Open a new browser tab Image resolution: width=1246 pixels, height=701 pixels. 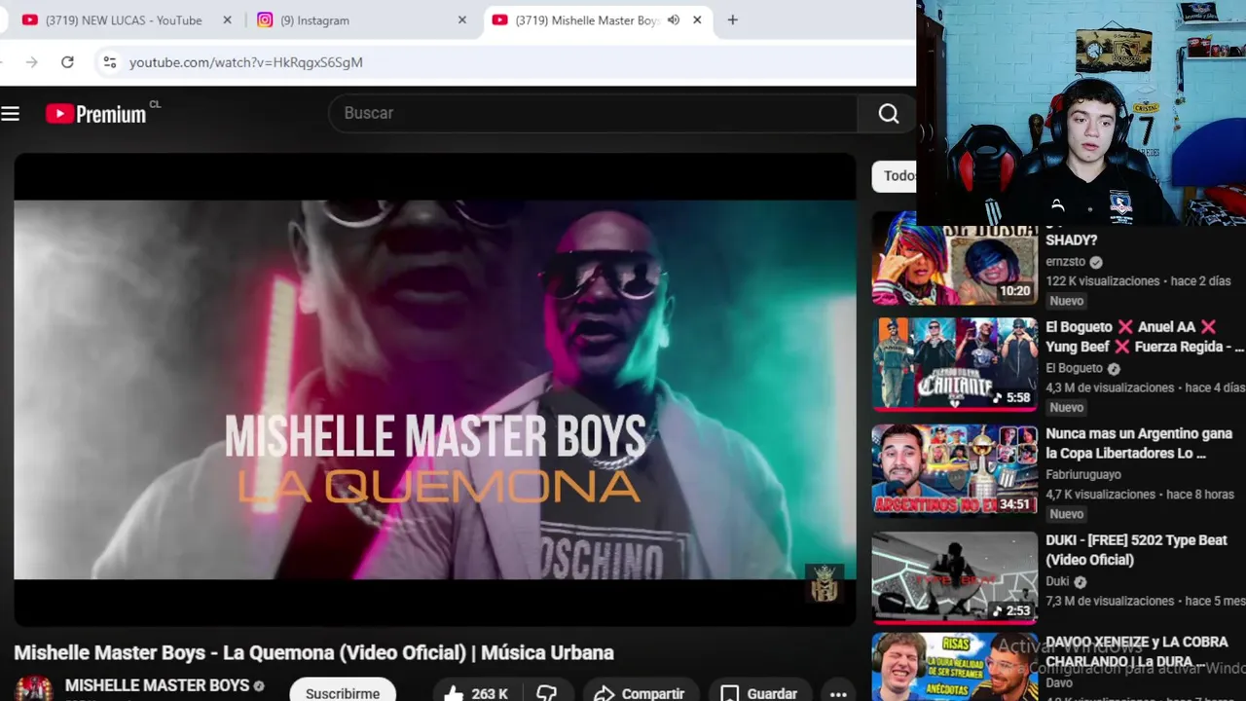[x=733, y=19]
